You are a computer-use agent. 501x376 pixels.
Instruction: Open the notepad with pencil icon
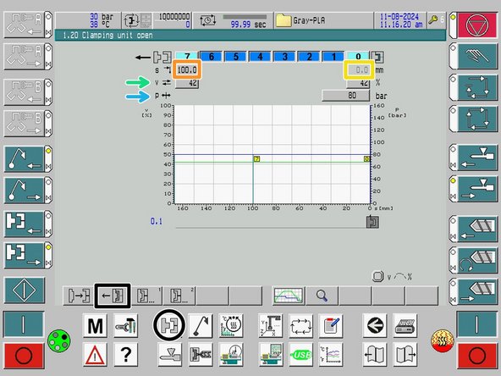[x=331, y=325]
